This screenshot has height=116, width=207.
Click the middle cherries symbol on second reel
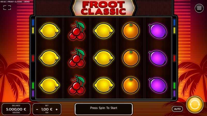[77, 58]
